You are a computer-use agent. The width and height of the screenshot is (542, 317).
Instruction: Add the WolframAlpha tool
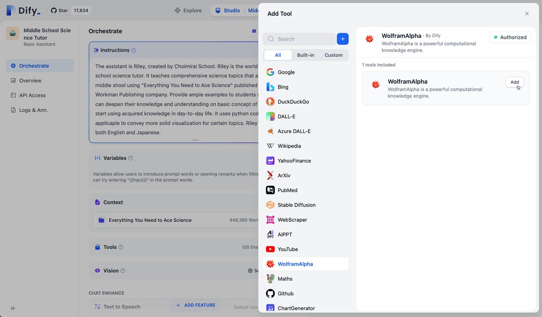[x=514, y=82]
